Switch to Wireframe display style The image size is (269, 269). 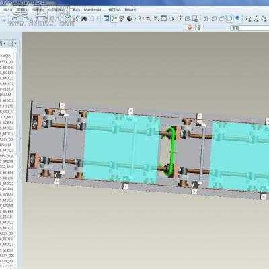(206, 19)
